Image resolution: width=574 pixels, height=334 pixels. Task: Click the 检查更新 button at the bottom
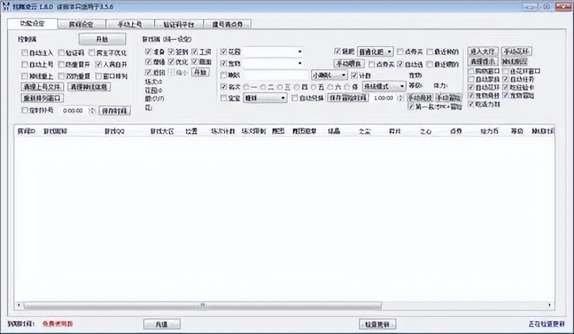[378, 324]
